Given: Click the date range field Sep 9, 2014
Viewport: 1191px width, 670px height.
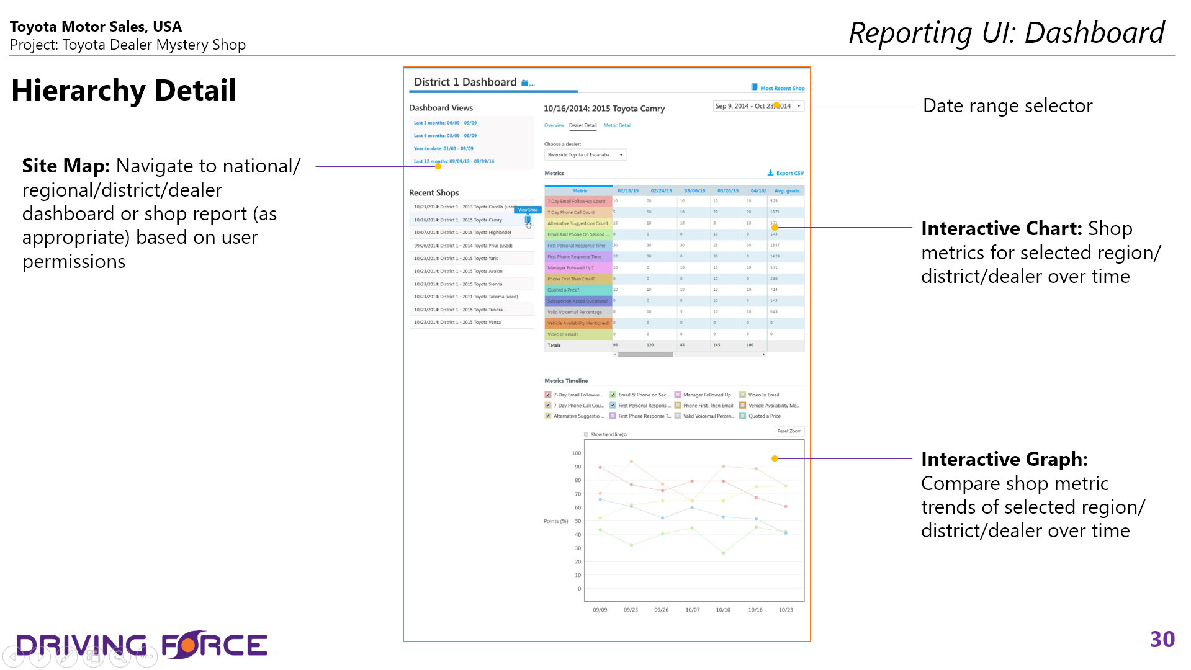Looking at the screenshot, I should point(753,106).
